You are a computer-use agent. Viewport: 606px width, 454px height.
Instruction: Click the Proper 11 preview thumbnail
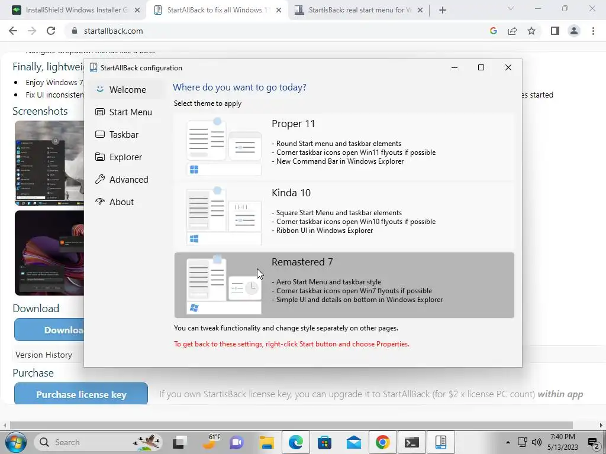point(224,147)
